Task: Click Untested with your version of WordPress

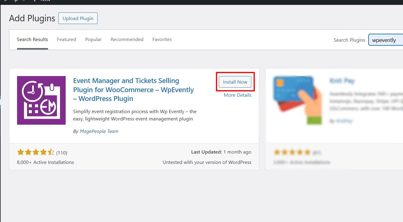Action: (207, 162)
